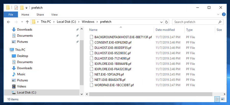
Task: Click Music folder icon in sidebar
Action: pos(14,74)
